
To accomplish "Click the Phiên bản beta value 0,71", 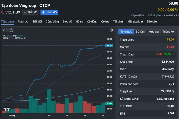I will coord(171,84).
